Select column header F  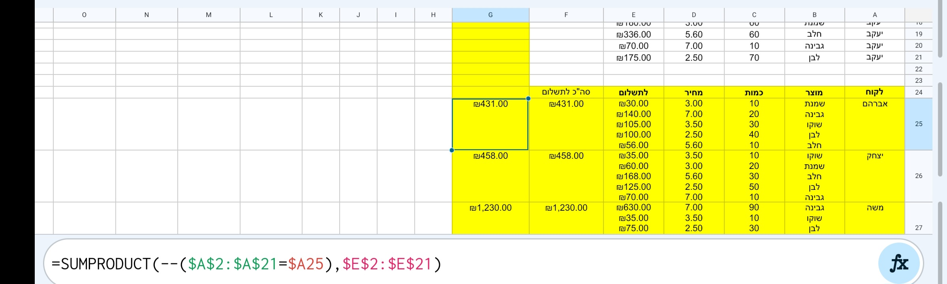[566, 15]
